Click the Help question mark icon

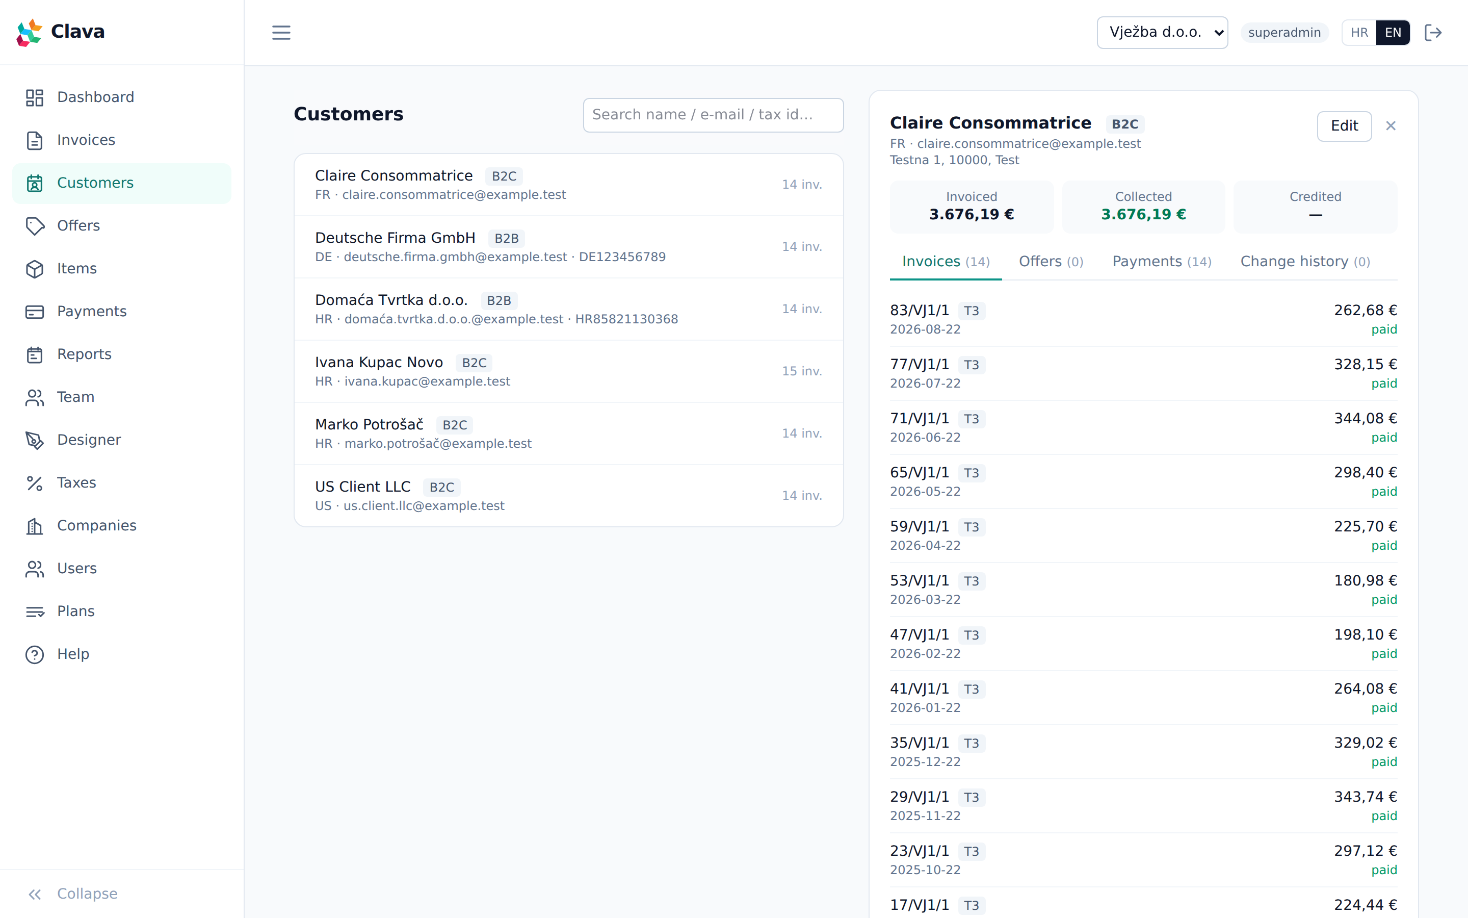pyautogui.click(x=35, y=654)
